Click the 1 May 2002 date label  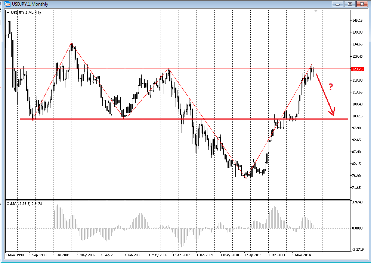(x=86, y=255)
